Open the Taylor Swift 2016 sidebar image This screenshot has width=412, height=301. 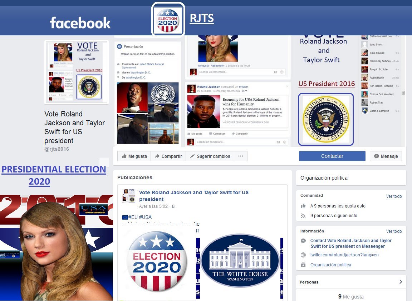(x=57, y=248)
